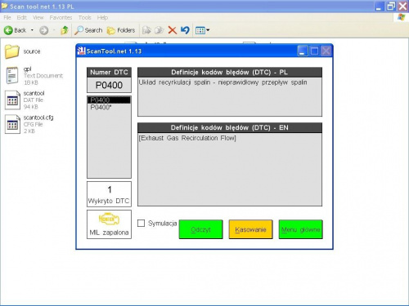Click the red Delete X icon

(x=173, y=30)
